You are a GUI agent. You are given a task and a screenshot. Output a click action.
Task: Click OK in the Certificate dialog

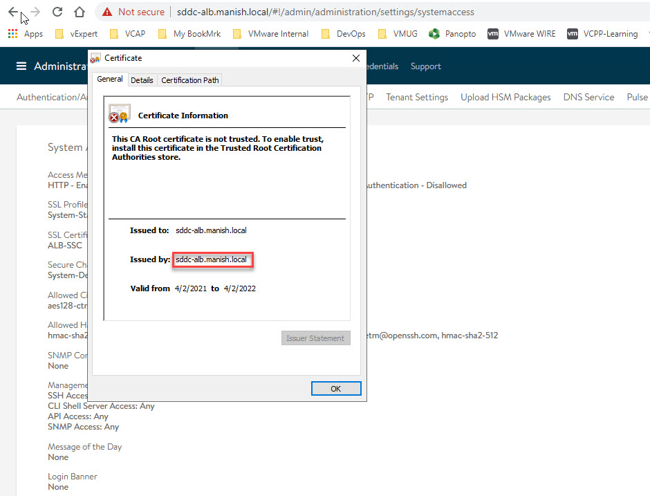[336, 389]
